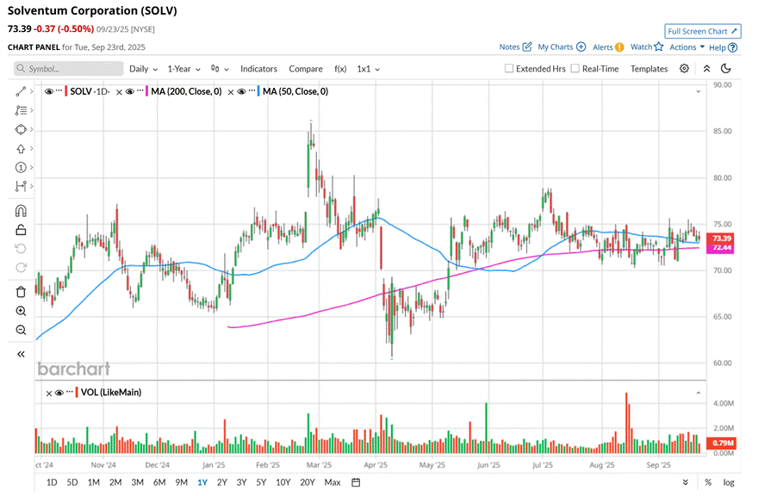
Task: Enable the Extended Hrs checkbox
Action: tap(509, 68)
